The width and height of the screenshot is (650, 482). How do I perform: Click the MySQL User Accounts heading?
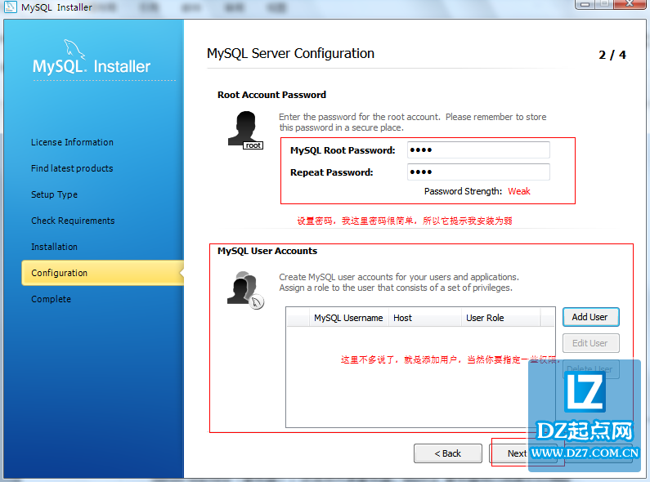267,251
